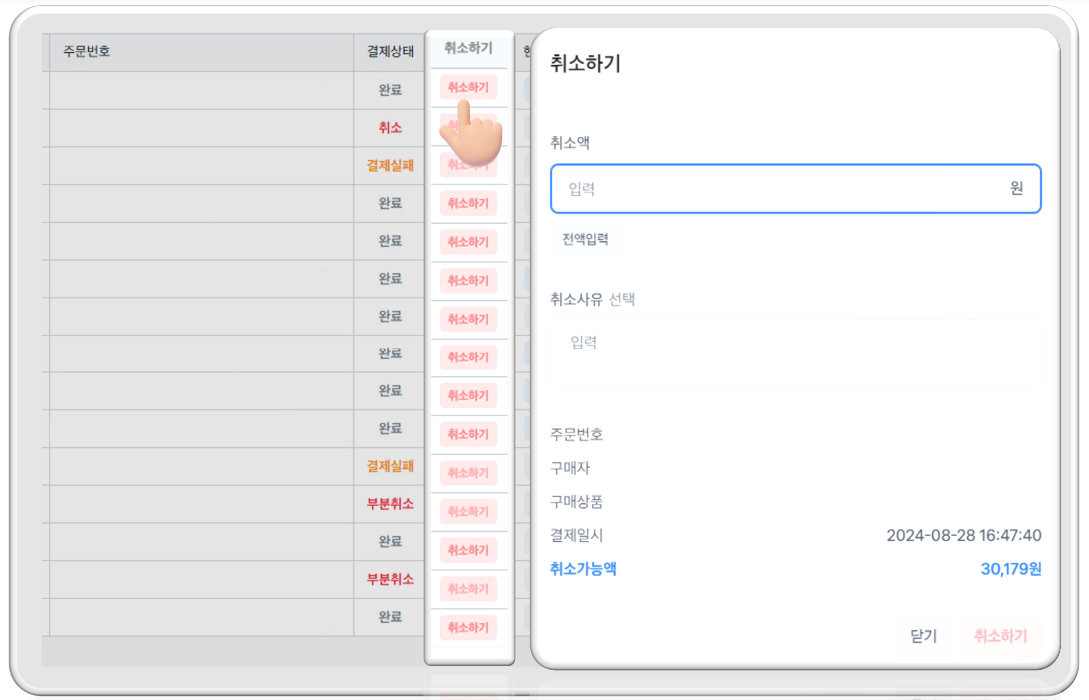Screen dimensions: 1089x700
Task: Click the 취소하기 column header
Action: click(x=468, y=48)
